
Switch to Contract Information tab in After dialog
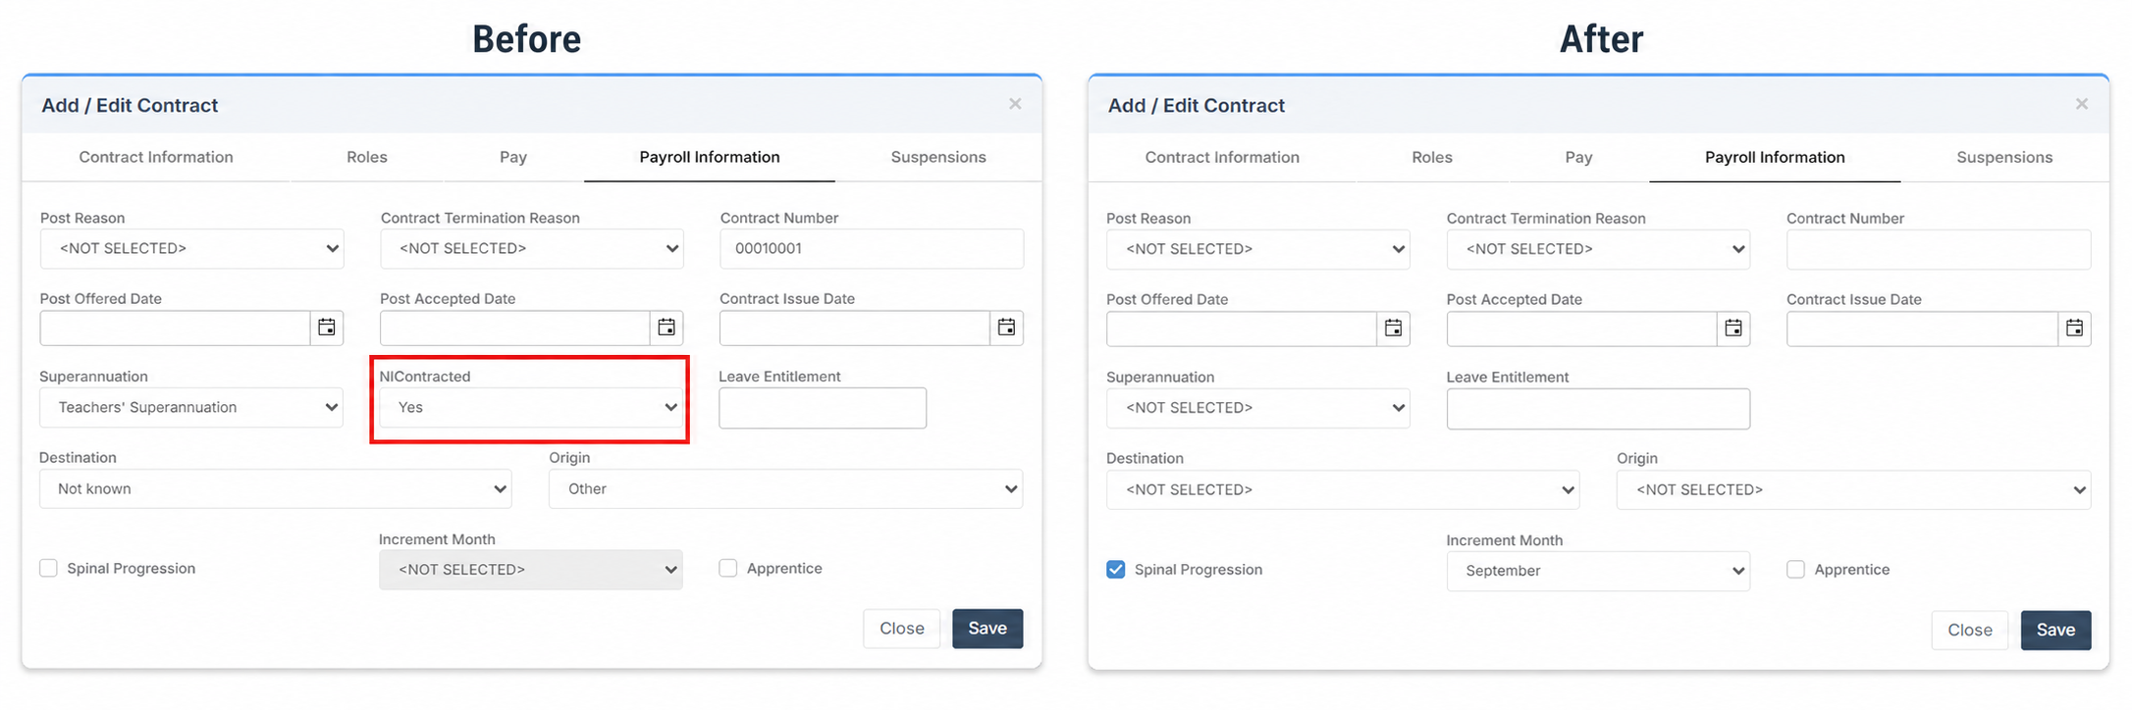[1222, 157]
